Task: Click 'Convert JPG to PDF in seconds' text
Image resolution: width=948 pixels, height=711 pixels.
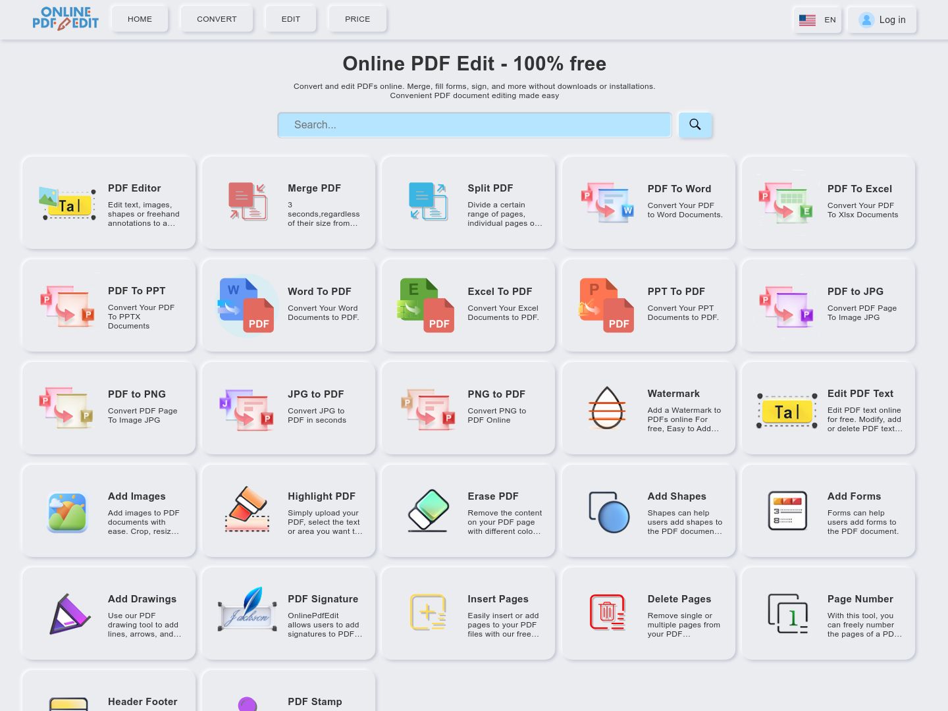Action: (x=317, y=415)
